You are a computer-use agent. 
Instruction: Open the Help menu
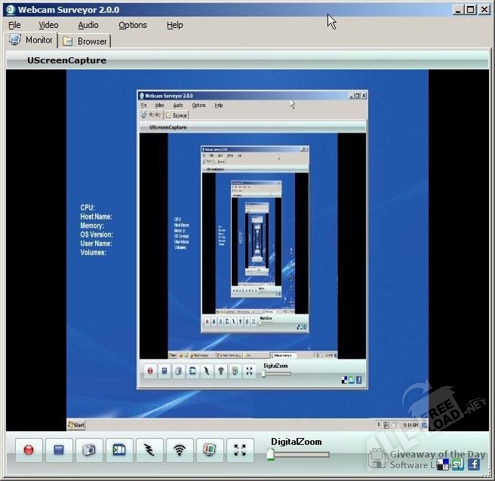tap(175, 25)
